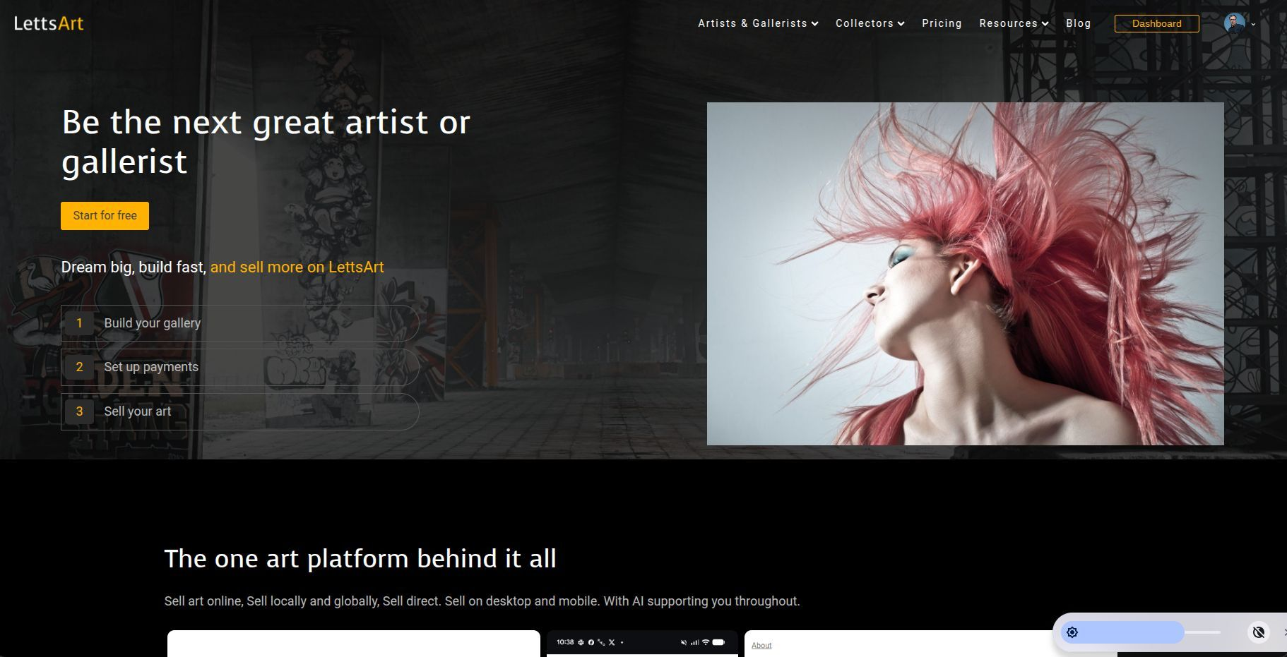Select the step 3 'Sell your art' badge
Viewport: 1287px width, 657px height.
(80, 411)
